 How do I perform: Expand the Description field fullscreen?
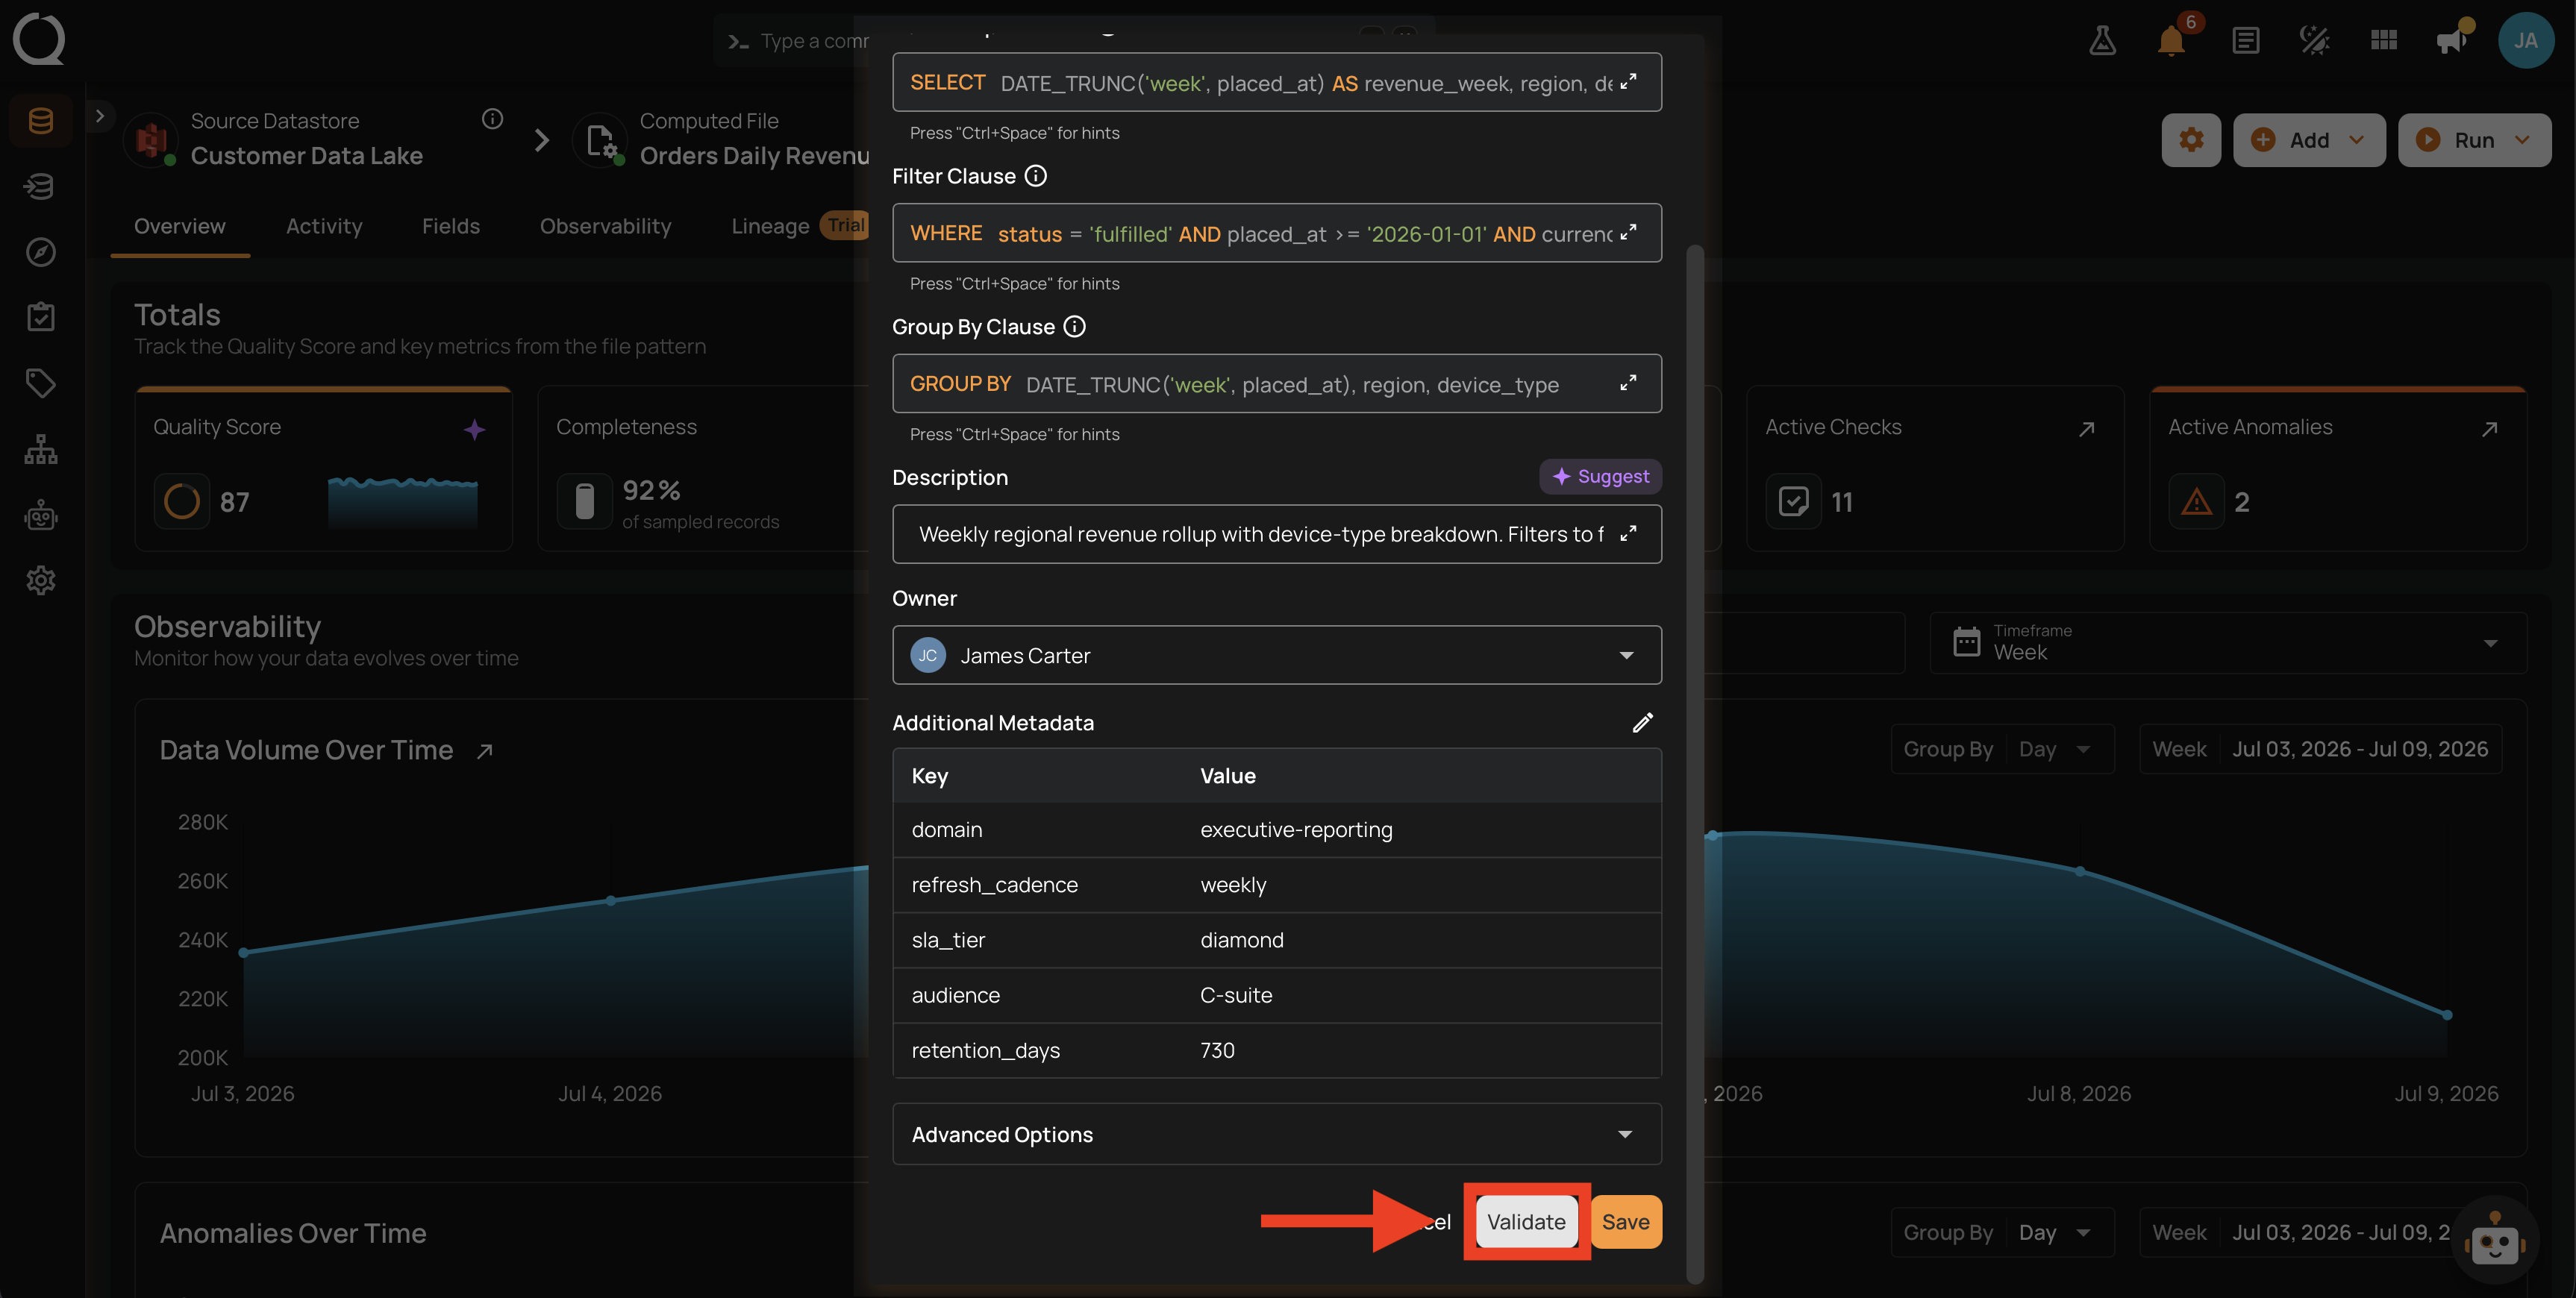click(1628, 533)
